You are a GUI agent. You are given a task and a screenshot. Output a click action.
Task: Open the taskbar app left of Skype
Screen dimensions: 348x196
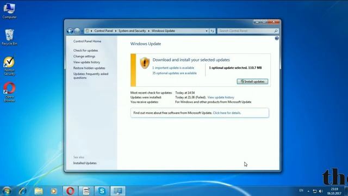86,191
